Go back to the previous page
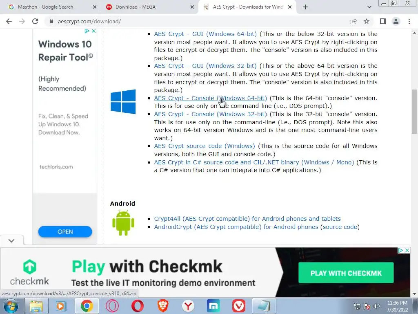 coord(9,21)
